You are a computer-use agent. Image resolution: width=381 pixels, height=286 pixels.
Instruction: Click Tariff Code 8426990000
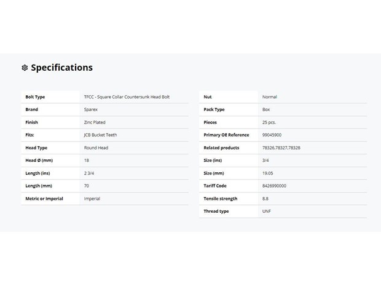[274, 186]
